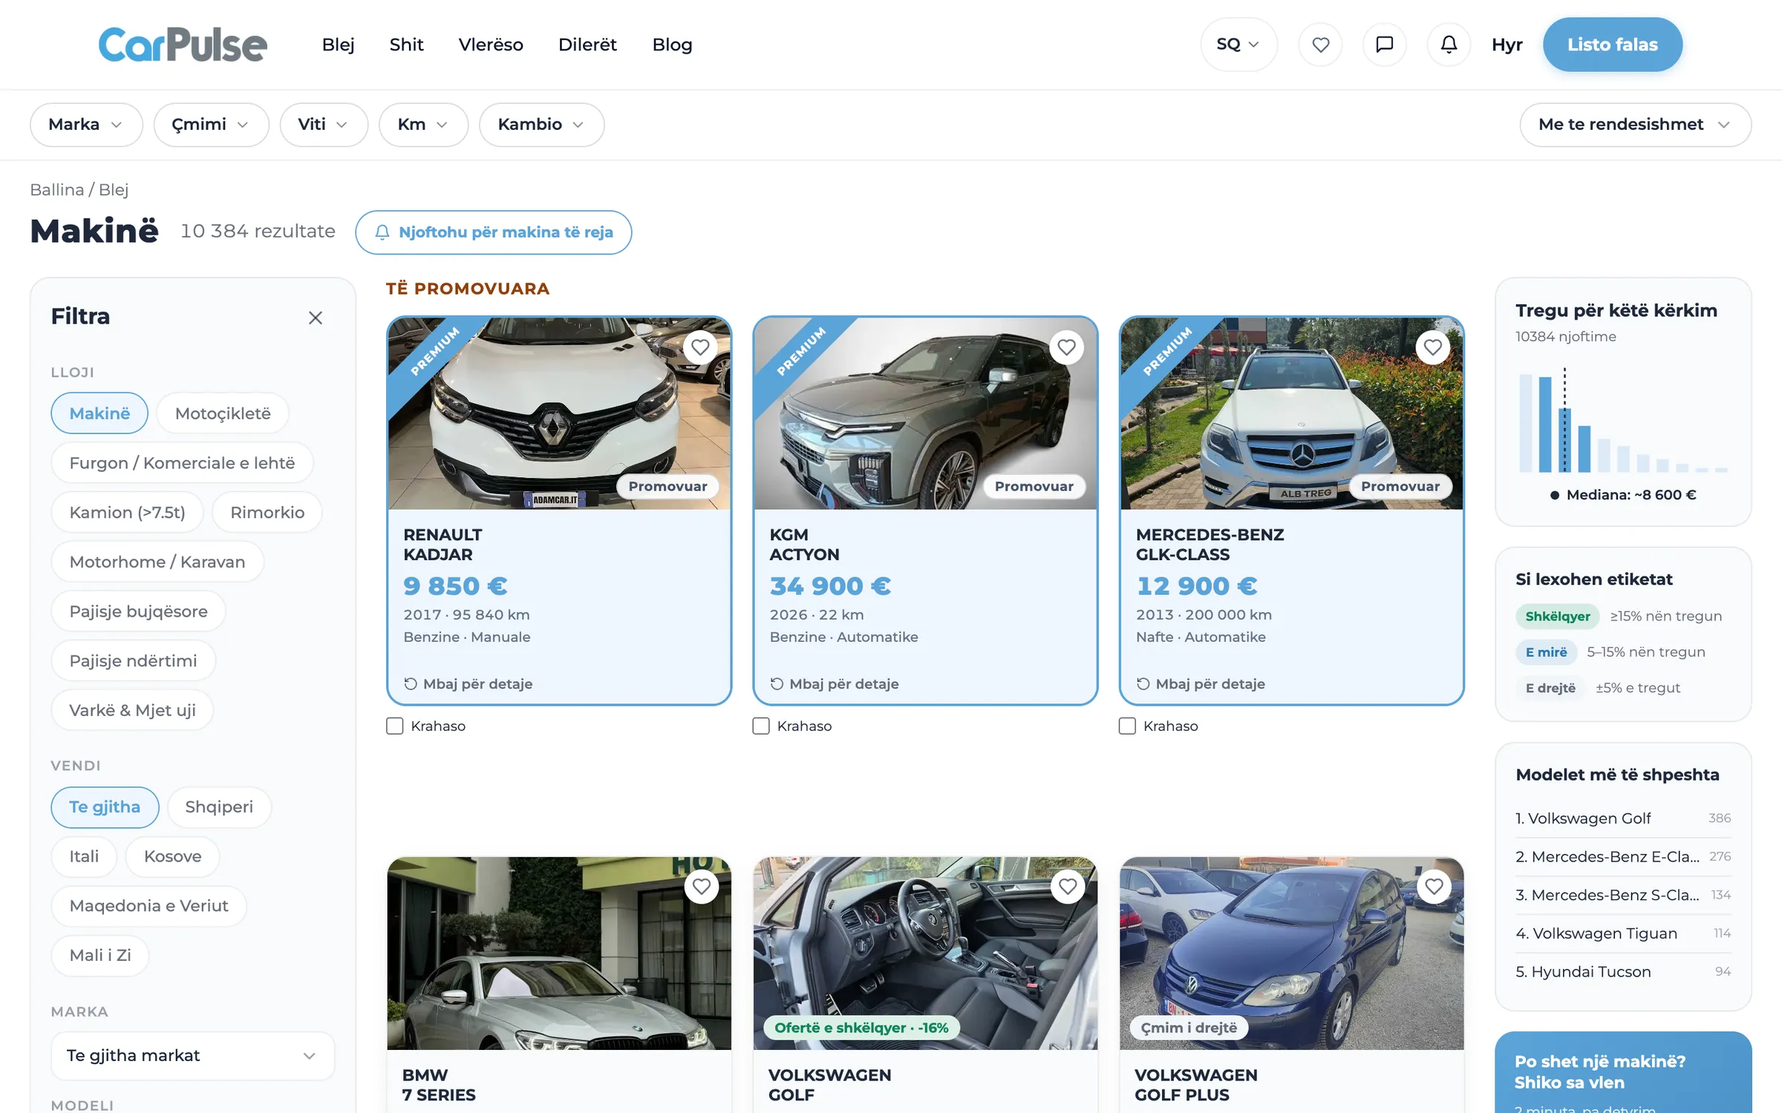Viewport: 1782px width, 1113px height.
Task: Click flip icon on KGM Actyon card
Action: (x=777, y=683)
